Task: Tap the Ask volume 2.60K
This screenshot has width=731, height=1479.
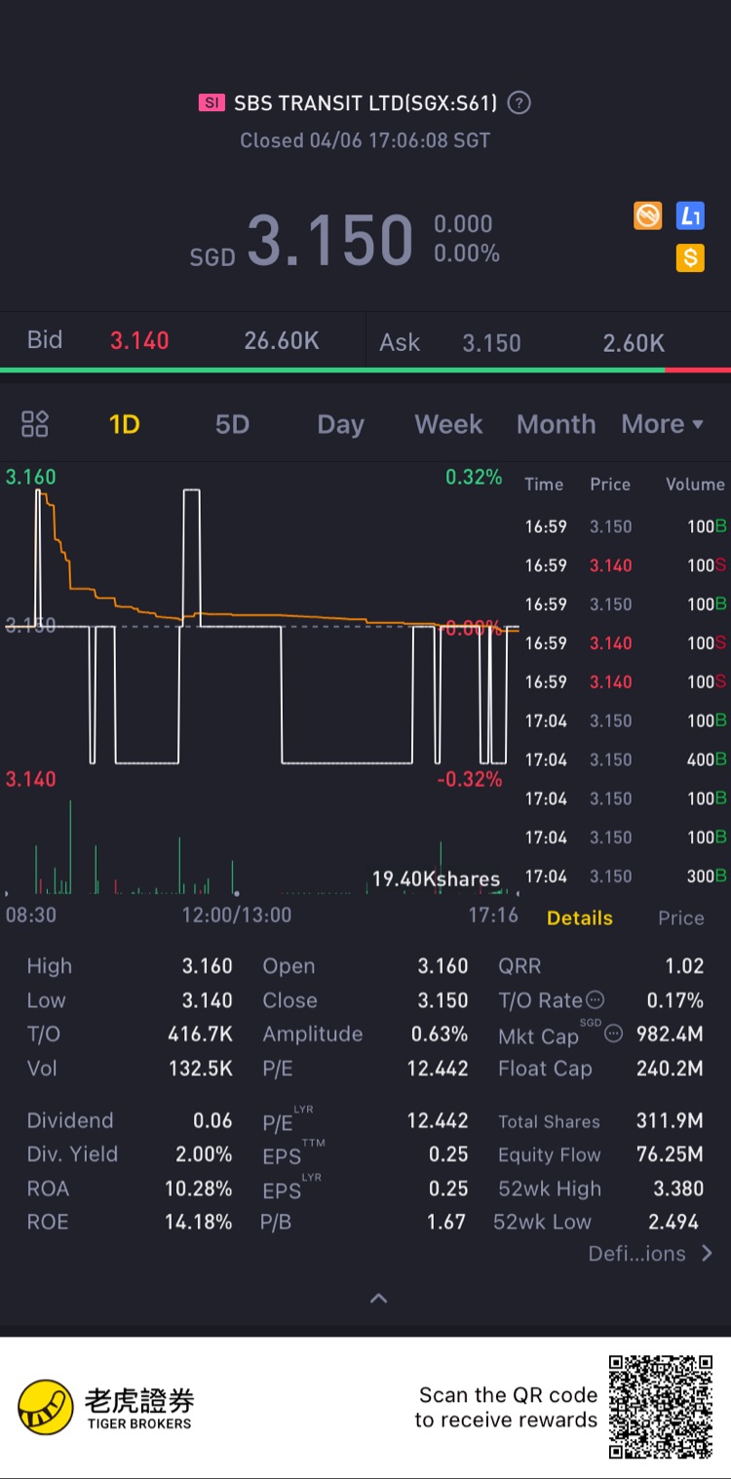Action: point(634,343)
